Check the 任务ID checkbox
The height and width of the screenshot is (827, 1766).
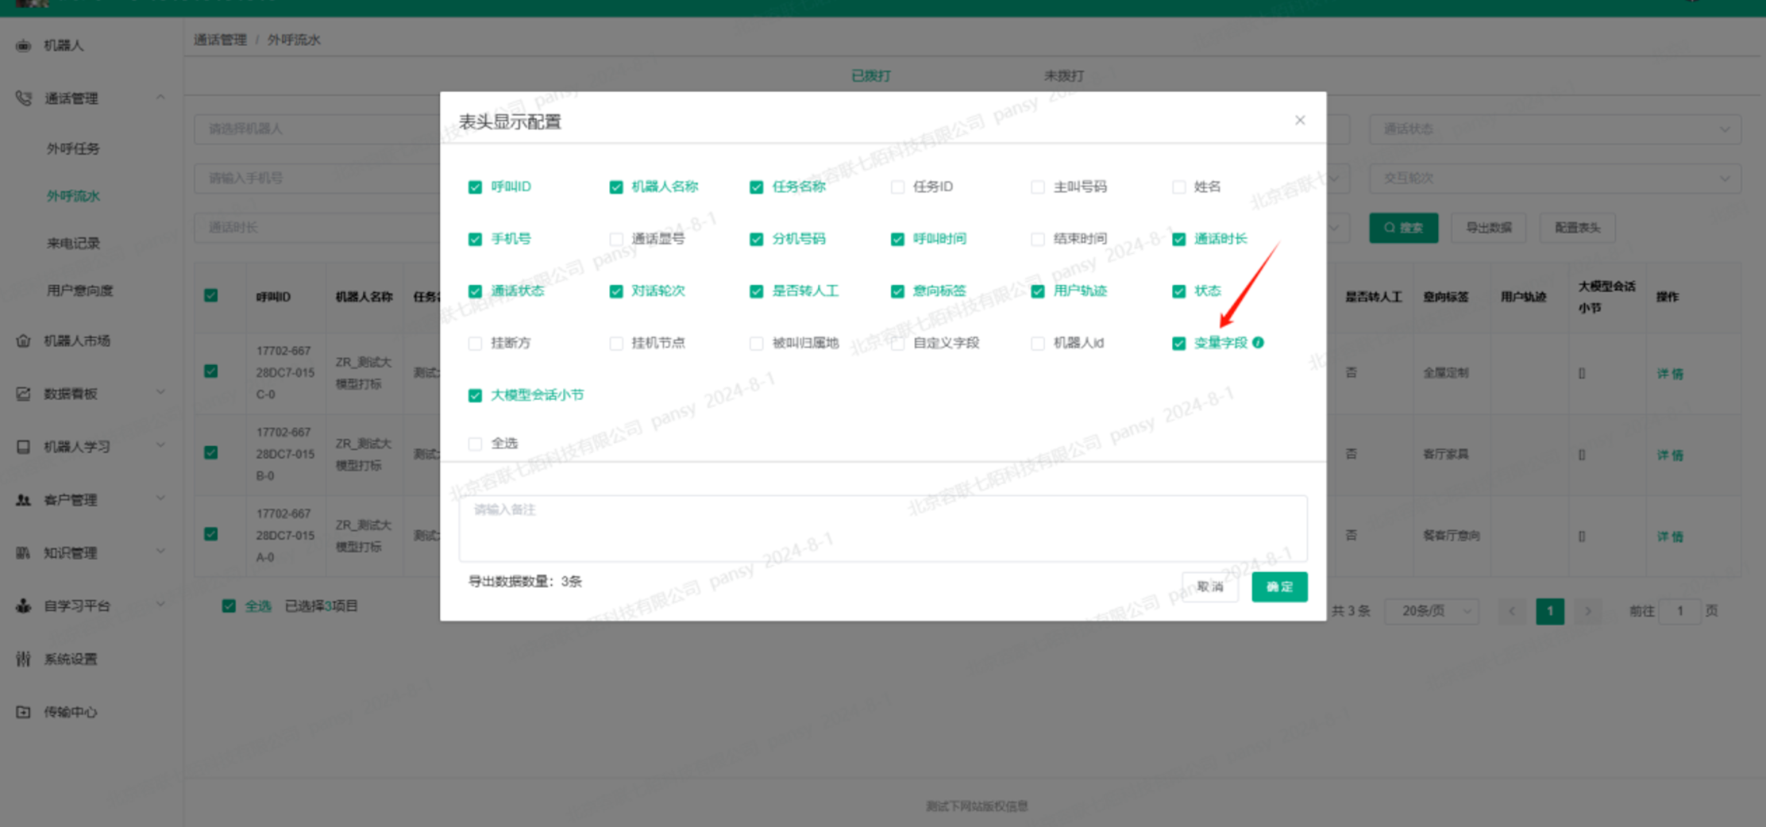click(x=897, y=187)
